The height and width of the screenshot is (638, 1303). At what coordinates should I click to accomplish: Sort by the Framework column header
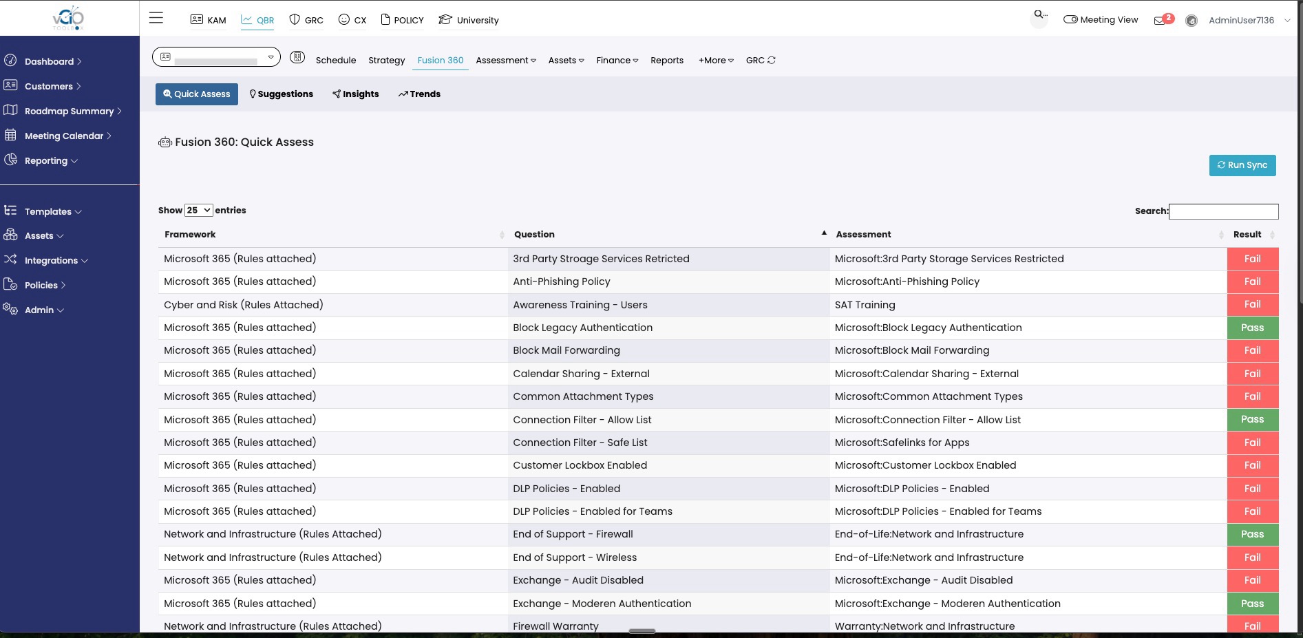[333, 235]
